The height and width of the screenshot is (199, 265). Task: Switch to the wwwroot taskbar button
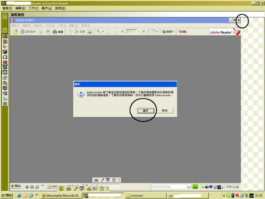pyautogui.click(x=146, y=196)
